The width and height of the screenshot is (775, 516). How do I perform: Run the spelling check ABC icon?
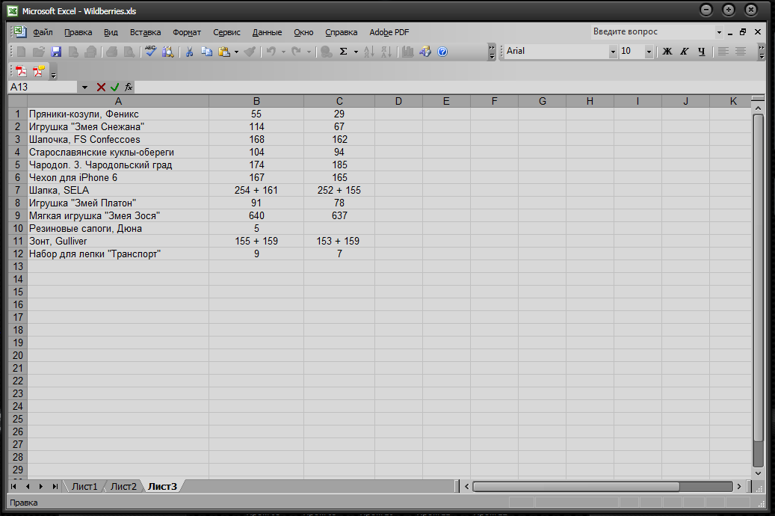151,52
